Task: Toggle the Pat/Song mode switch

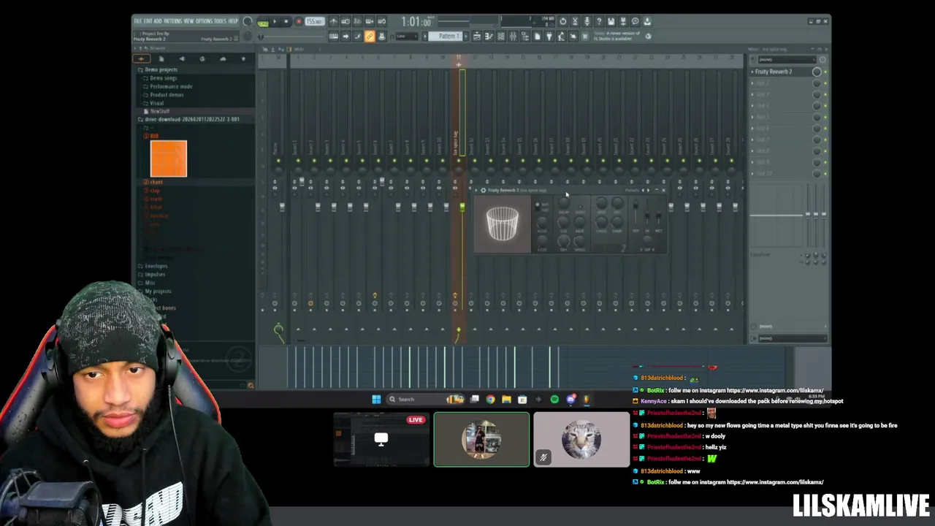Action: (263, 23)
